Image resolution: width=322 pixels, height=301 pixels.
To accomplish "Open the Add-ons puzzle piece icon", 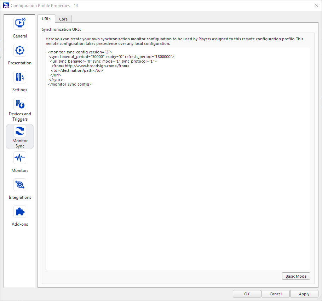I will pyautogui.click(x=20, y=212).
